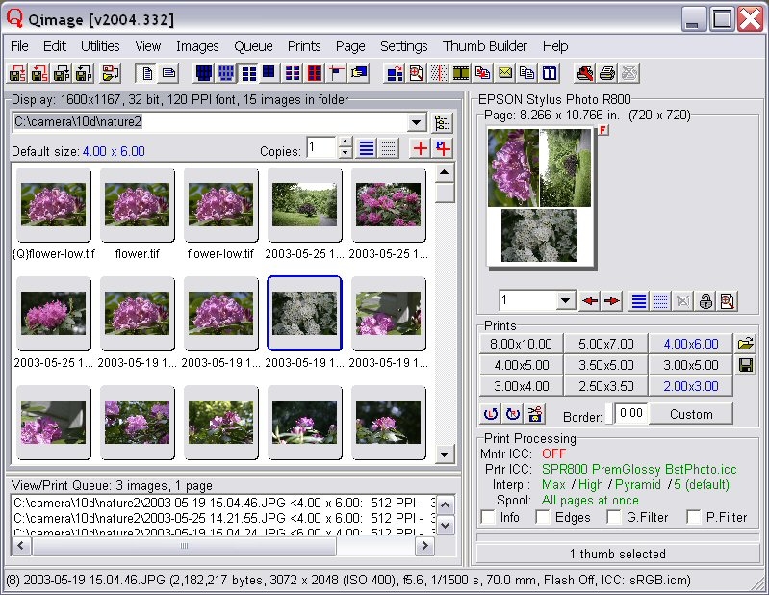Image resolution: width=769 pixels, height=595 pixels.
Task: Click the padlock icon below page preview
Action: [705, 301]
